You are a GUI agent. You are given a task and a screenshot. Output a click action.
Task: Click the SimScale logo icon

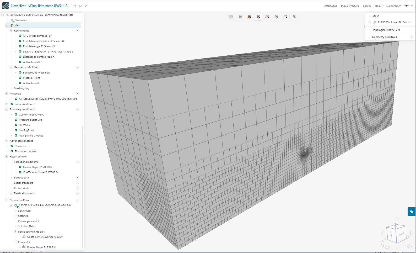(5, 6)
